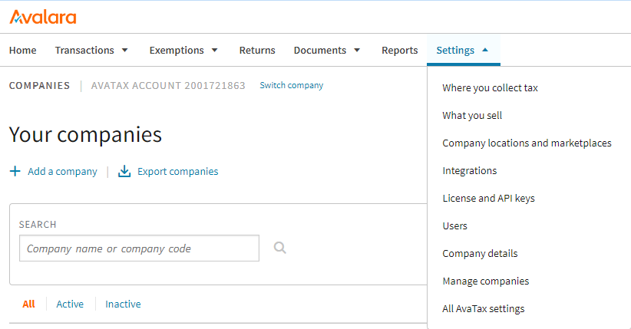Click the SEARCH label
631x329 pixels.
click(x=38, y=225)
